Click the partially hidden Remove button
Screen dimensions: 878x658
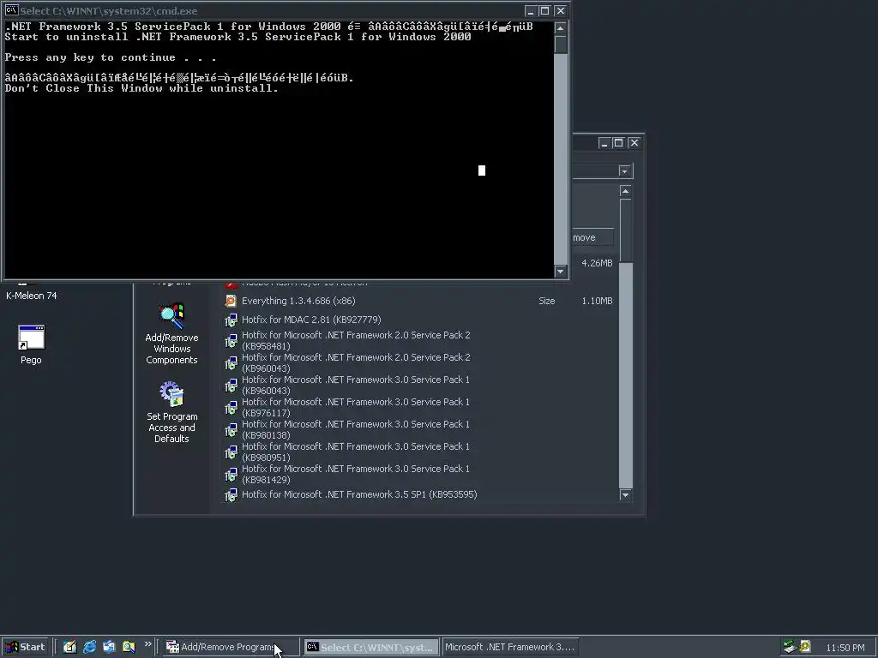(x=592, y=237)
